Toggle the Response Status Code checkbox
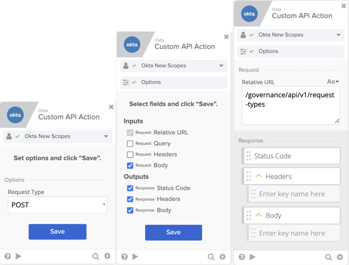The width and height of the screenshot is (349, 265). [x=130, y=188]
